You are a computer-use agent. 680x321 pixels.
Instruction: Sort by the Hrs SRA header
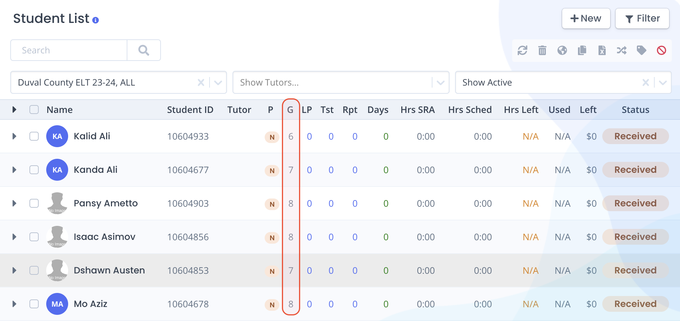(x=417, y=110)
